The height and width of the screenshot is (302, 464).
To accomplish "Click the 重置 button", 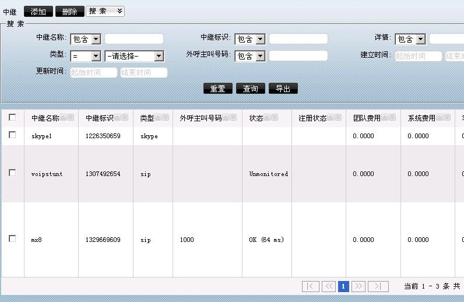I will pos(218,88).
